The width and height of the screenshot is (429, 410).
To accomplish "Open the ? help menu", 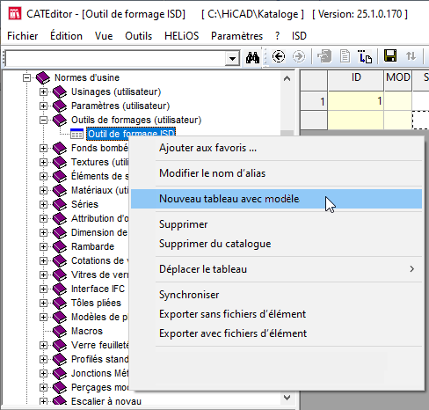I will click(x=277, y=36).
